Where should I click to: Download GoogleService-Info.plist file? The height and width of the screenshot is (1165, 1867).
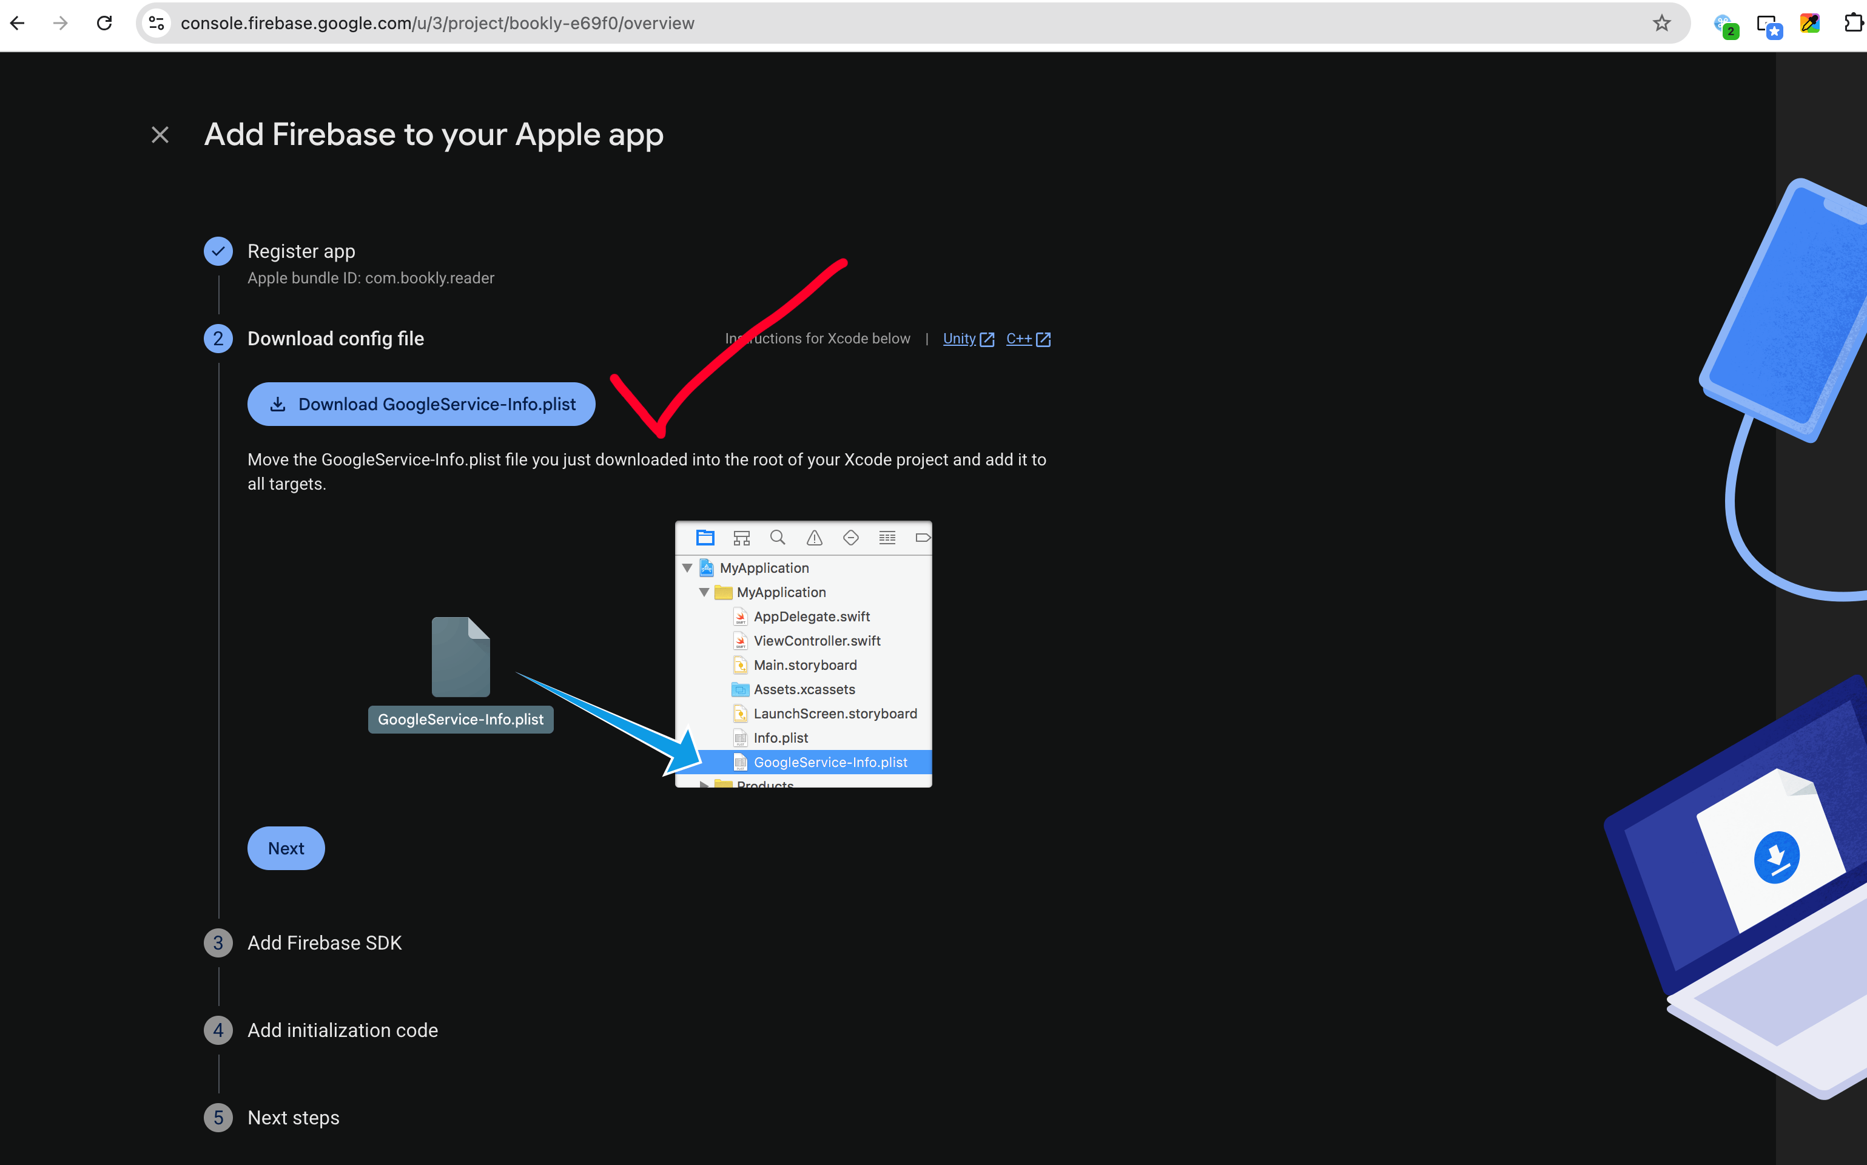click(x=422, y=404)
